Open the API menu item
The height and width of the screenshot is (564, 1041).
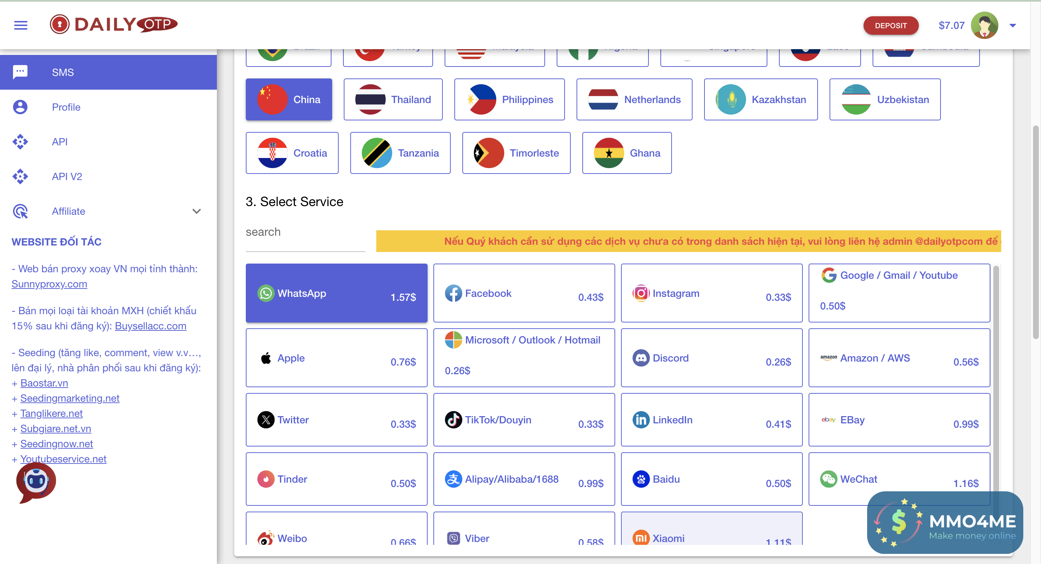(x=60, y=142)
